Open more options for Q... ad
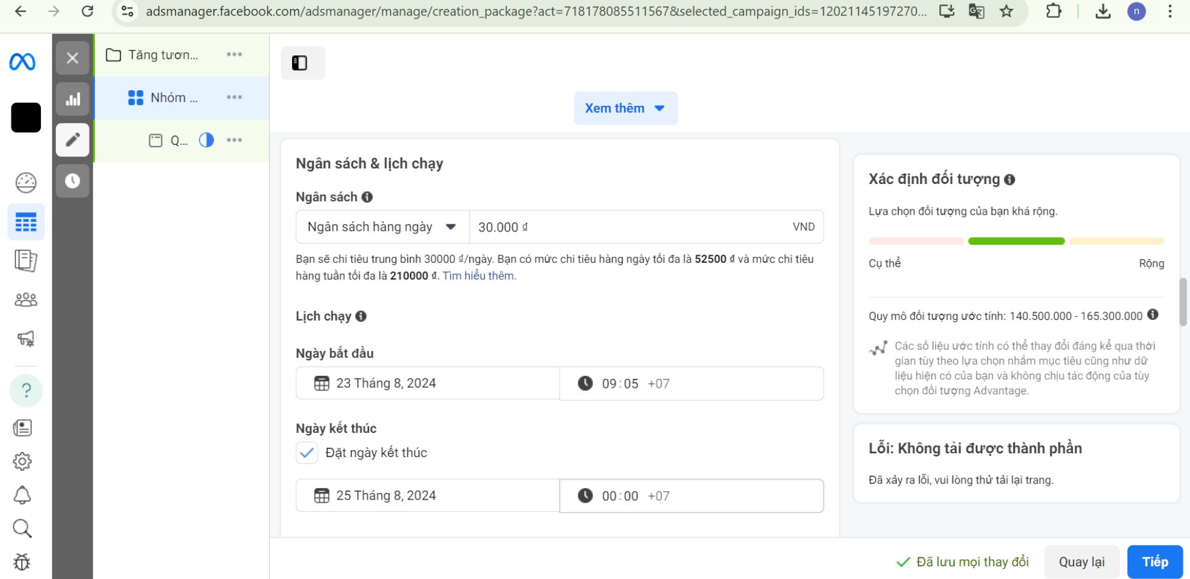Screen dimensions: 1190x579 pyautogui.click(x=234, y=140)
